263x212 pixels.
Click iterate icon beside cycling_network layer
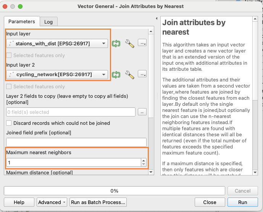116,74
